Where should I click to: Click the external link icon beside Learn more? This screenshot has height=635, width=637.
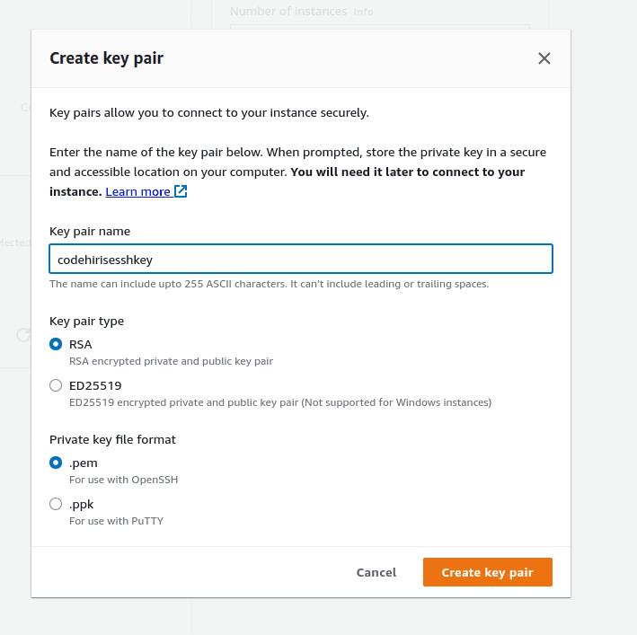tap(181, 191)
